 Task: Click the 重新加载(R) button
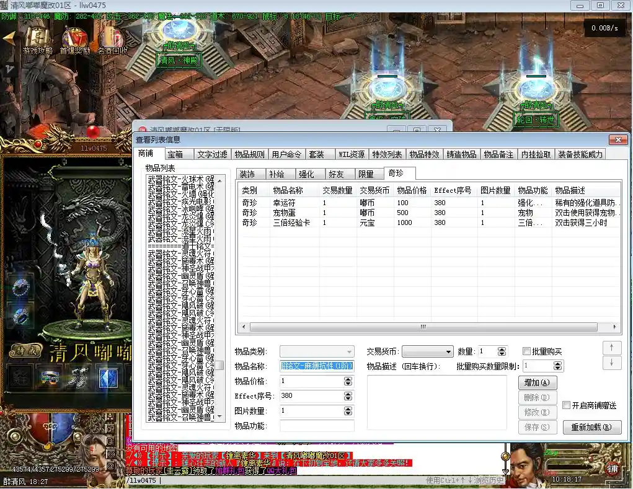coord(592,427)
